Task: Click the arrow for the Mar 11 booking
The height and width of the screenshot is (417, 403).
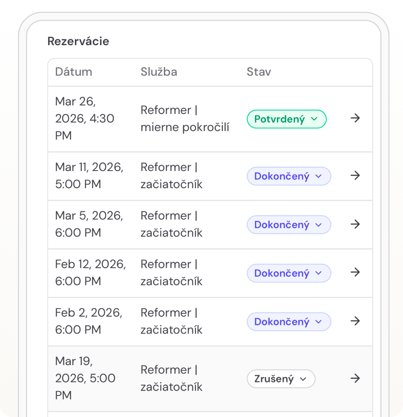Action: (x=355, y=176)
